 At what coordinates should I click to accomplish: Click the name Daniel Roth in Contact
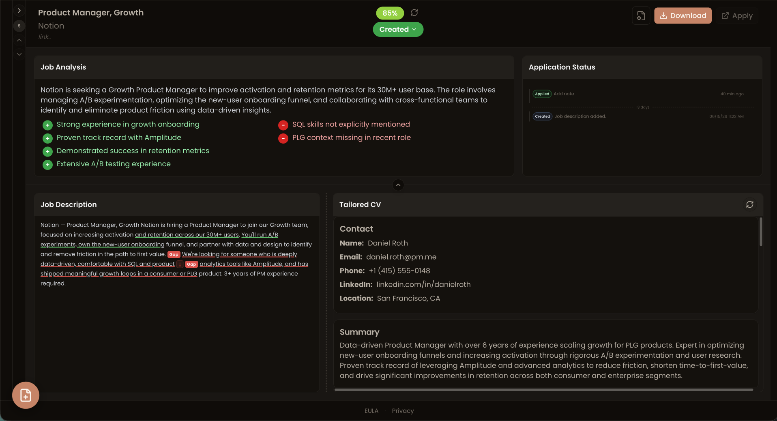pos(388,243)
